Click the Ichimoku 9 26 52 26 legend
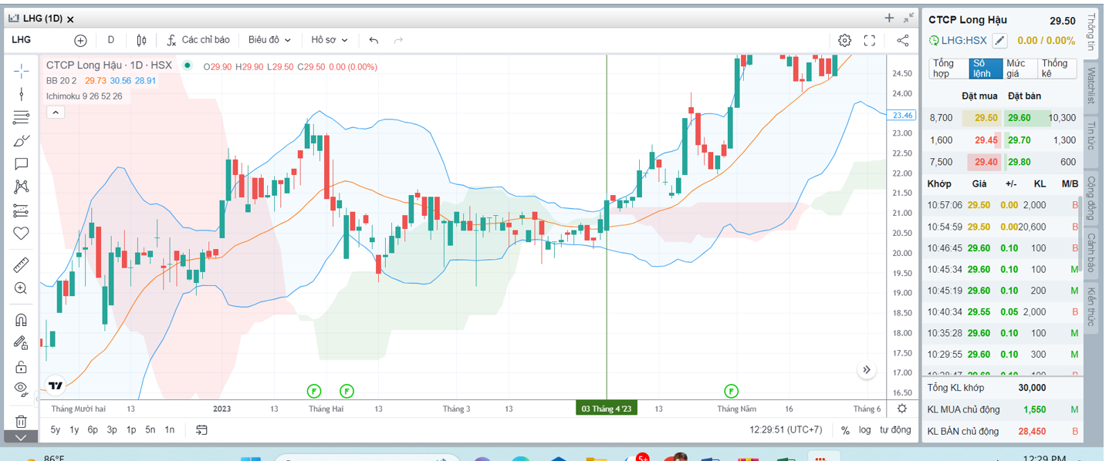 84,96
